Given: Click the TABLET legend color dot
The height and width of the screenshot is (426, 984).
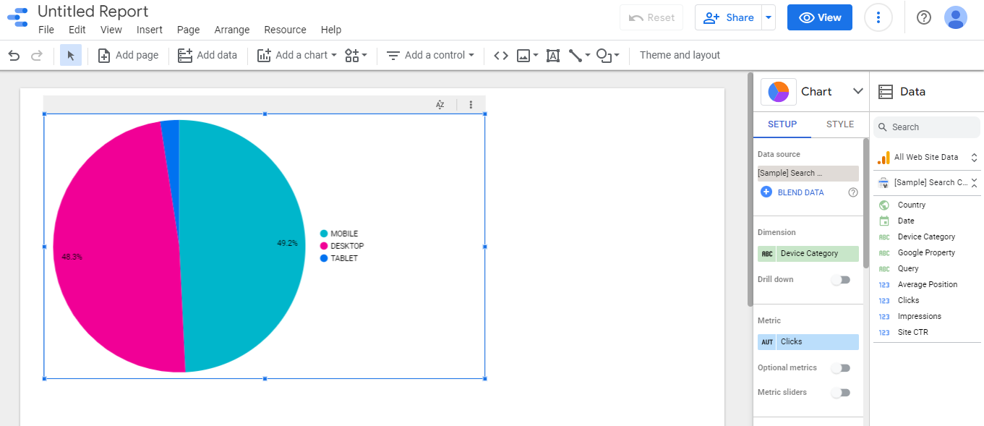Looking at the screenshot, I should coord(324,258).
